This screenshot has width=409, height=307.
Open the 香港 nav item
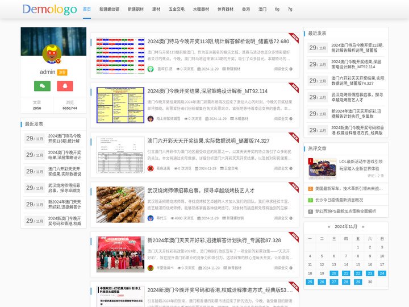(246, 9)
